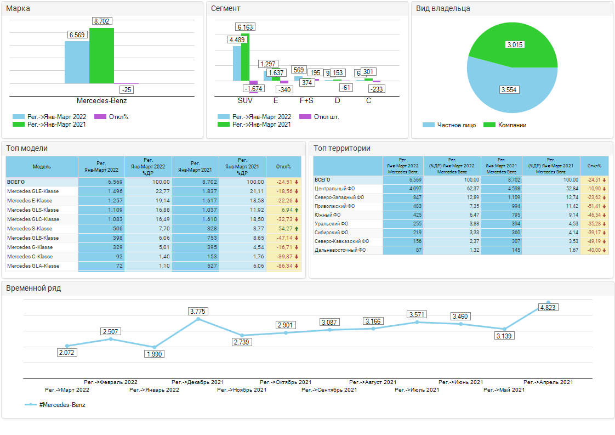Click the green up arrow in the Mercedes S-Klasse row
This screenshot has width=615, height=435.
point(297,229)
